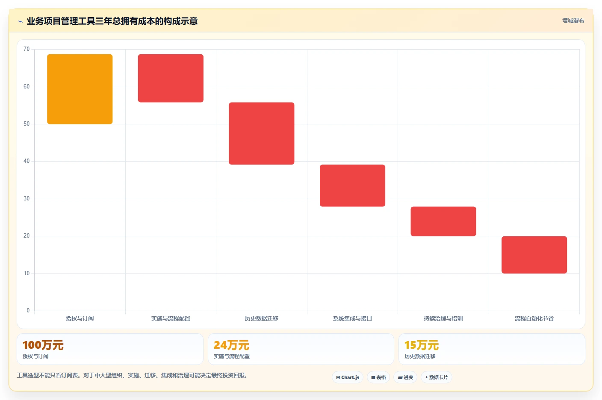This screenshot has height=400, width=602.
Task: Click the 流程自动化节省 x-axis label
Action: click(x=534, y=318)
